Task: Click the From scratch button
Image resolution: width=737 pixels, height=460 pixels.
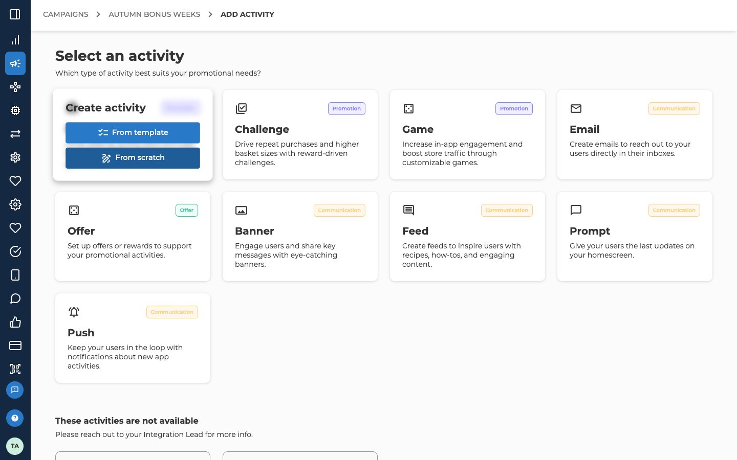Action: 133,158
